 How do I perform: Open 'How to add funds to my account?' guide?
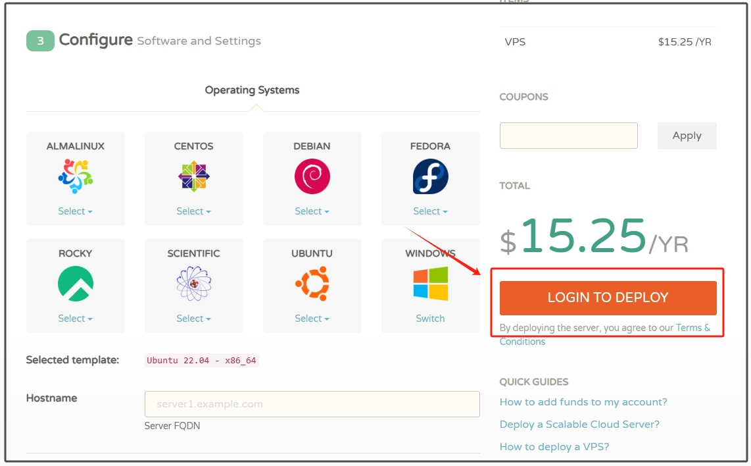pyautogui.click(x=583, y=402)
